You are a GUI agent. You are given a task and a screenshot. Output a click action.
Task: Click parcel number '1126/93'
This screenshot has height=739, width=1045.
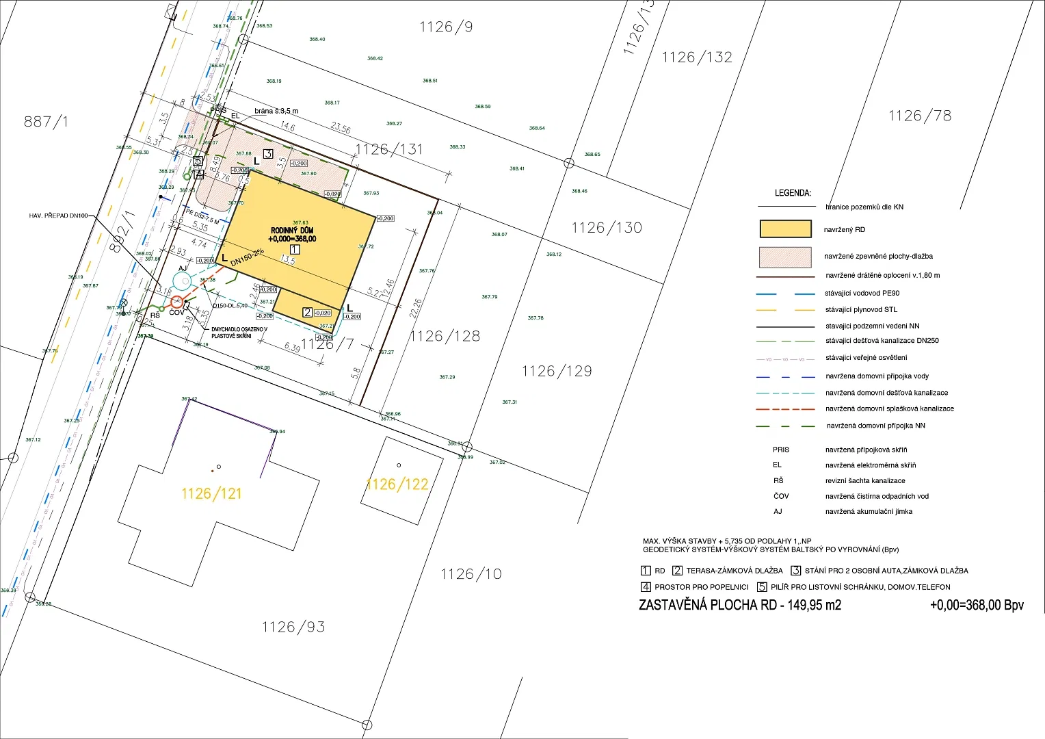coord(293,627)
